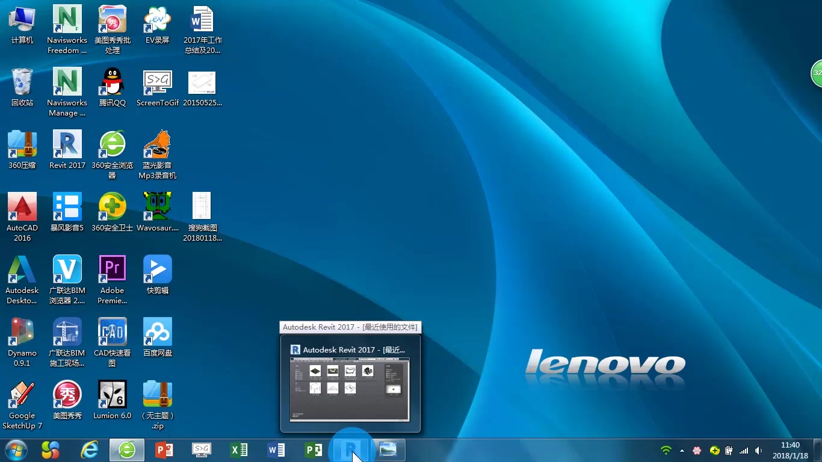Screen dimensions: 822x462
Task: Select the (无主题).zip archive
Action: 158,405
